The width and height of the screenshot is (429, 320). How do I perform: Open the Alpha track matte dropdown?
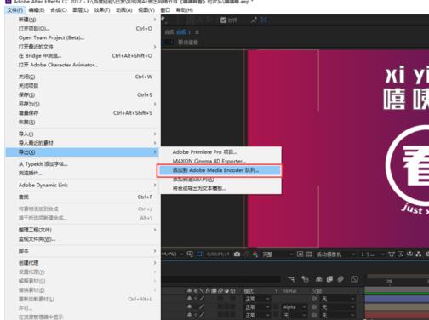click(x=295, y=307)
